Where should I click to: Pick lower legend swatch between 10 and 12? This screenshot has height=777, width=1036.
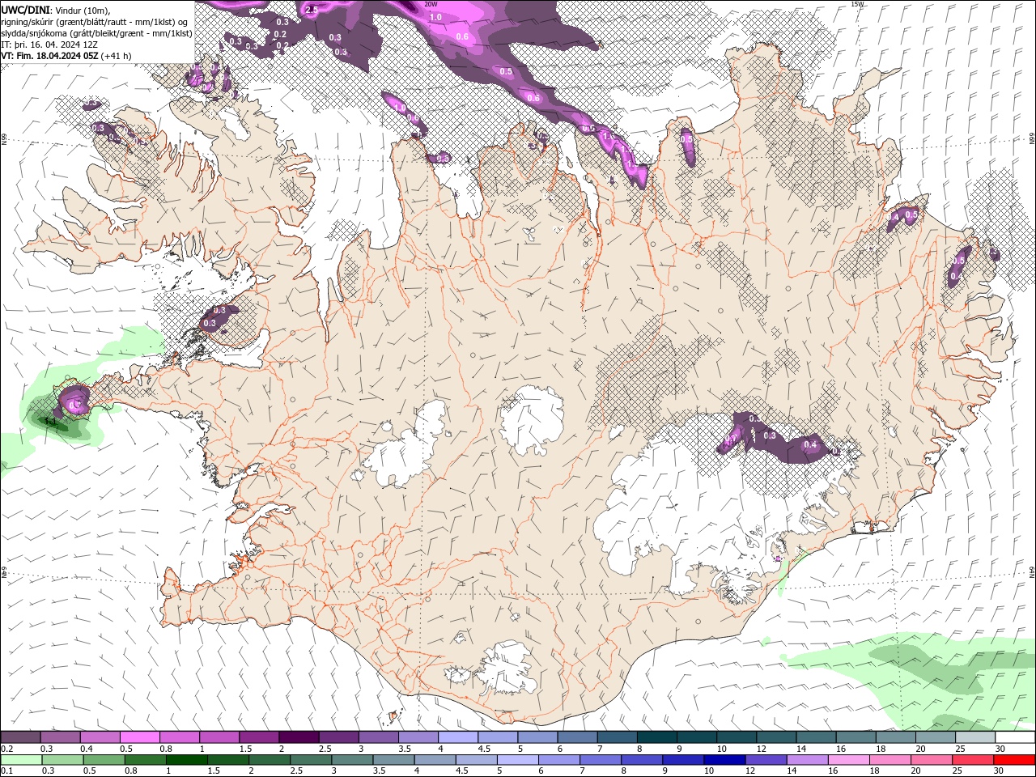click(x=725, y=760)
